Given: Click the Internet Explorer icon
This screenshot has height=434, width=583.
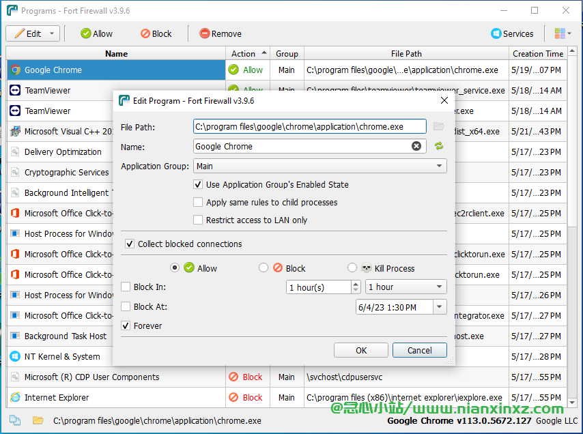Looking at the screenshot, I should pyautogui.click(x=15, y=397).
